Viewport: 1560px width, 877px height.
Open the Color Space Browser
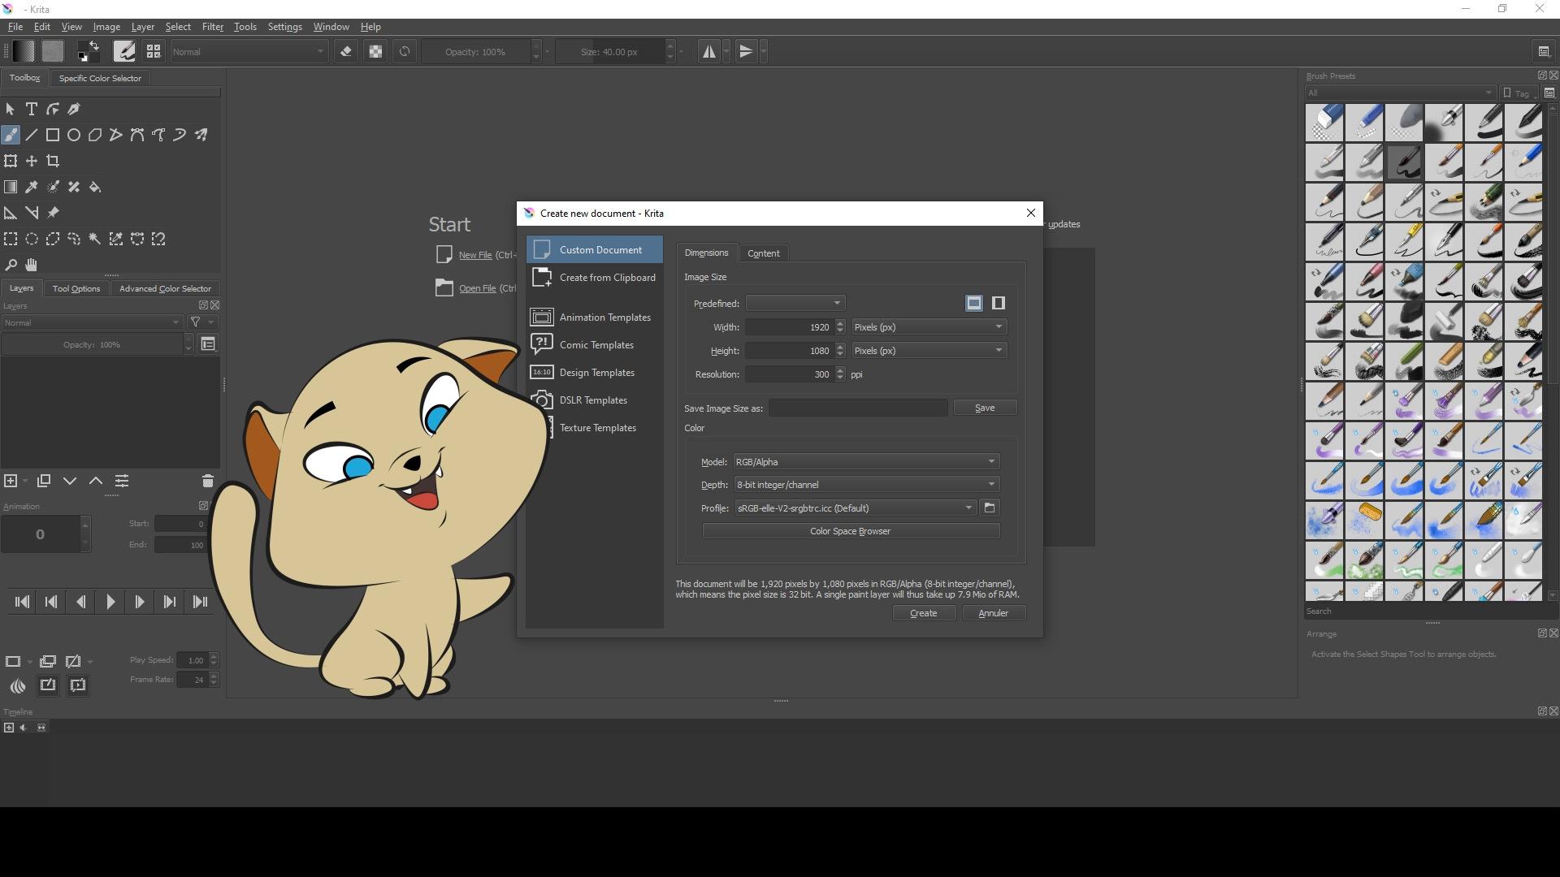click(850, 530)
